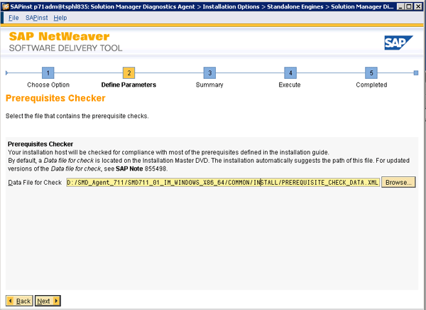426x310 pixels.
Task: Click the 'SOFTWARE DELIVERY TOOL' subtitle
Action: coord(65,48)
